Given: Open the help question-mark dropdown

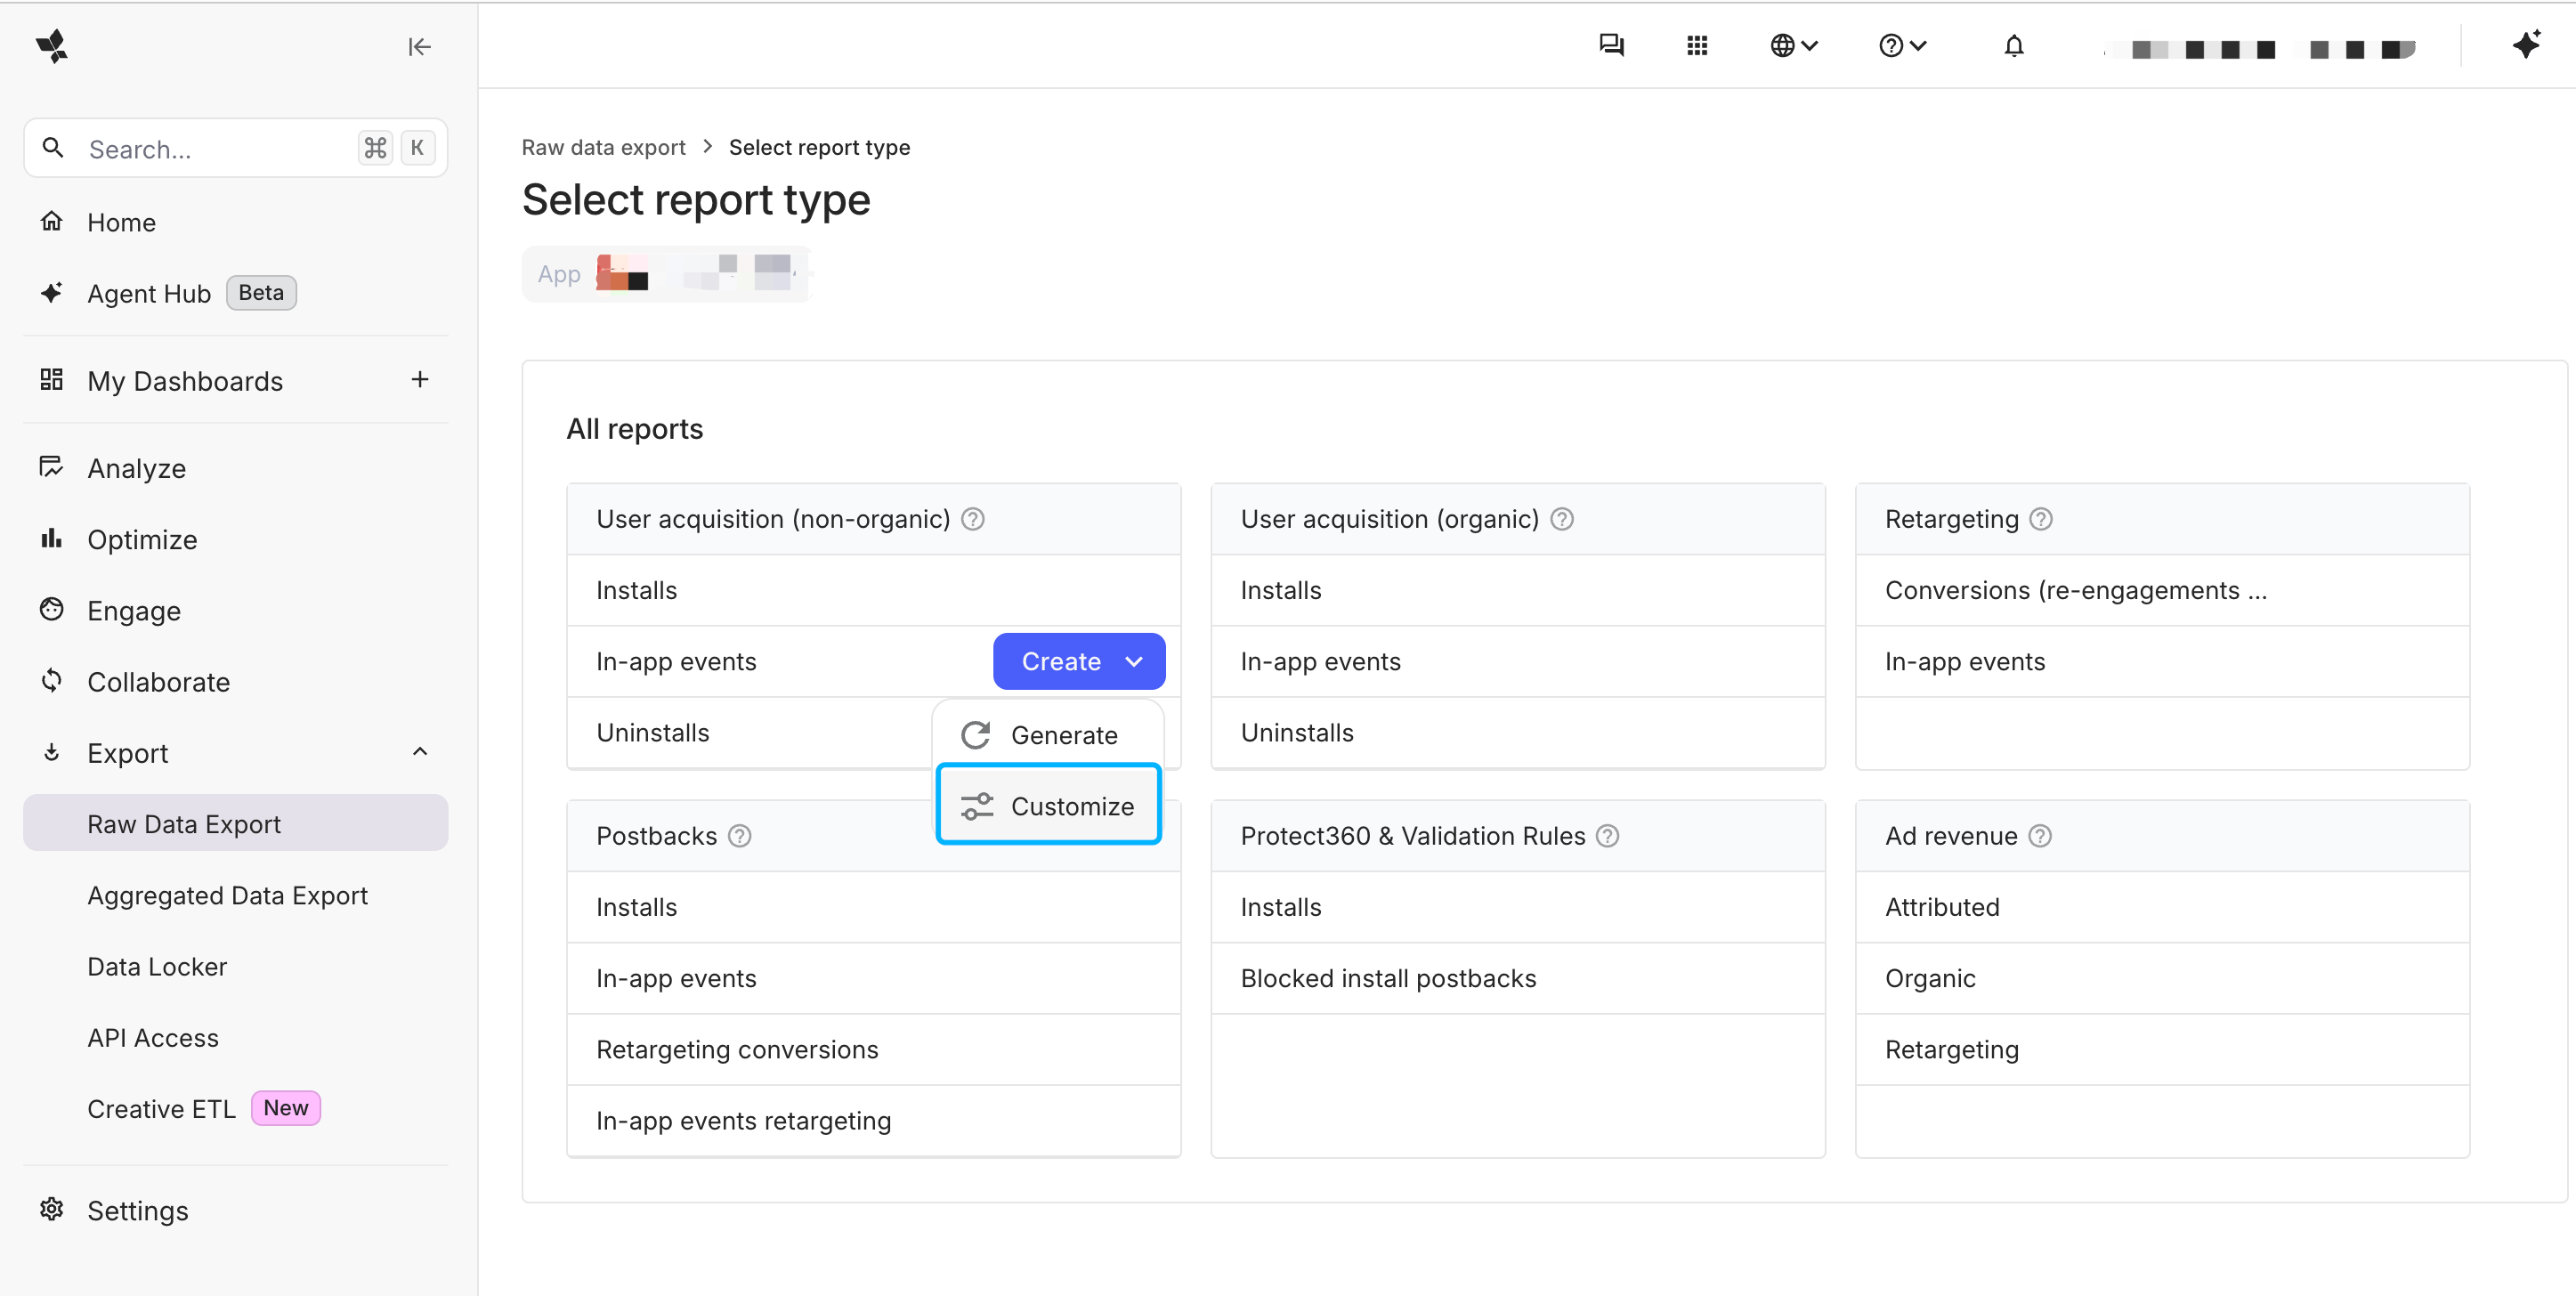Looking at the screenshot, I should pyautogui.click(x=1902, y=46).
